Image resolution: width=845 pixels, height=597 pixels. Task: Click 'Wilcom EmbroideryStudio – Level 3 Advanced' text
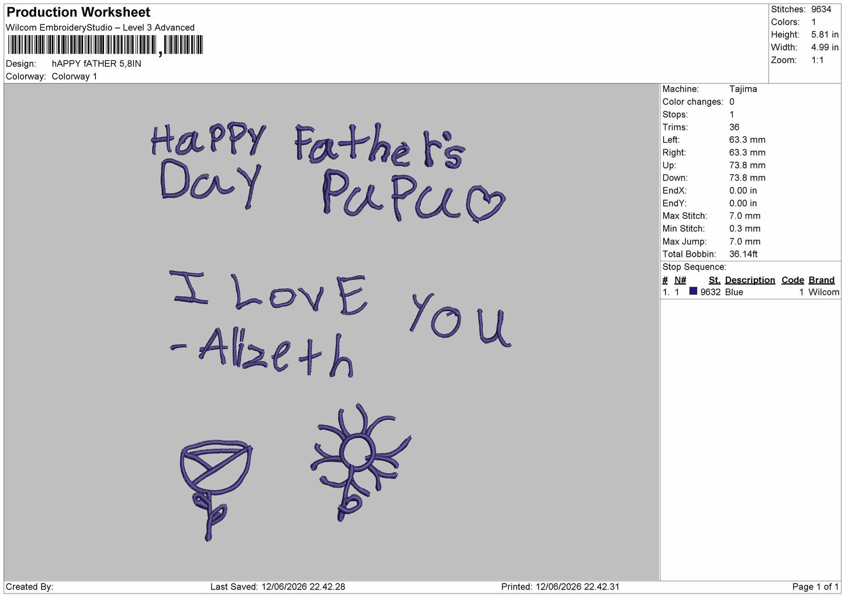(x=100, y=27)
